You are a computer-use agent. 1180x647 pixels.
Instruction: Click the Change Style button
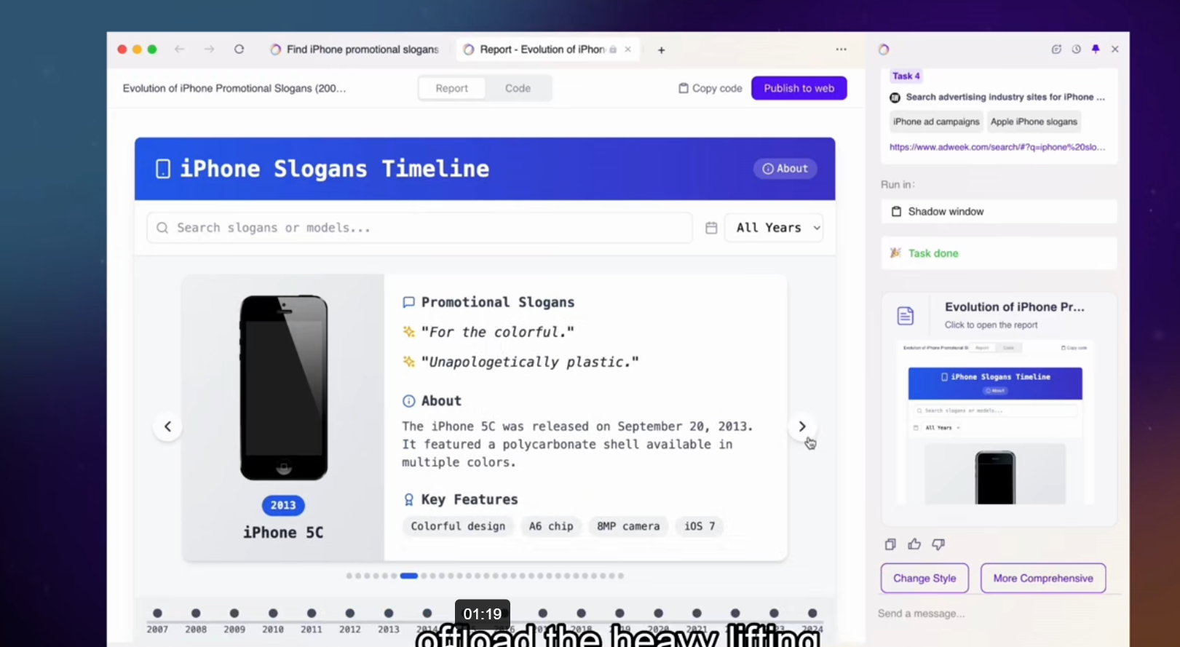pyautogui.click(x=924, y=578)
